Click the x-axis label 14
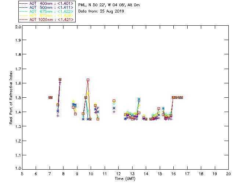Viewport: 235px width, 188px height. coord(146,174)
